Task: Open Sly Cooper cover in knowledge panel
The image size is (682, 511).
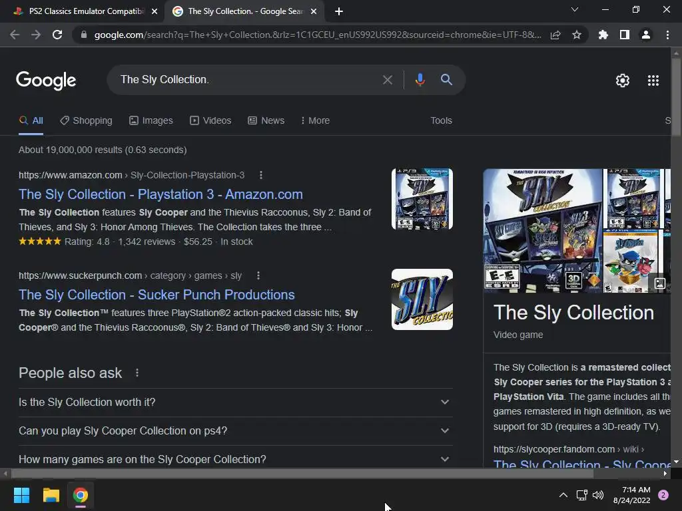Action: click(631, 261)
